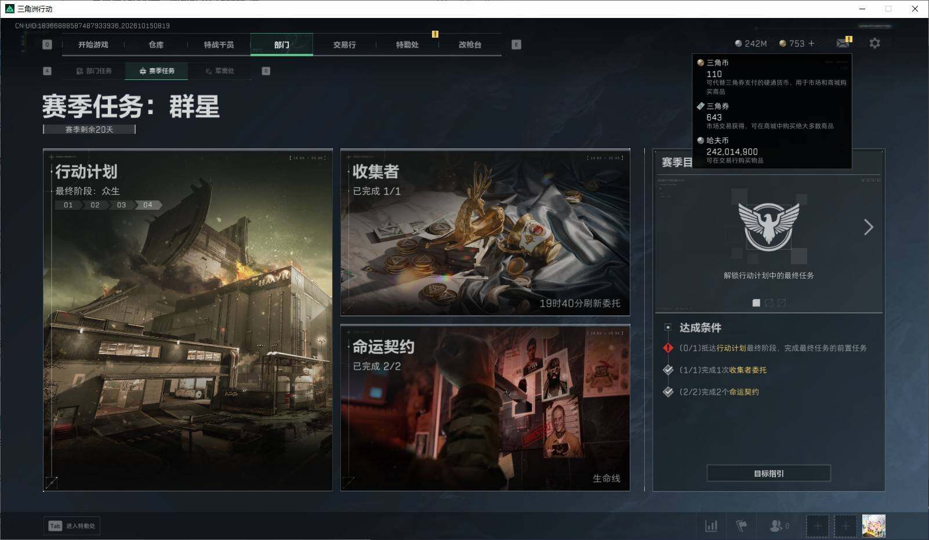
Task: Switch to the 特战干员 tab
Action: (219, 45)
